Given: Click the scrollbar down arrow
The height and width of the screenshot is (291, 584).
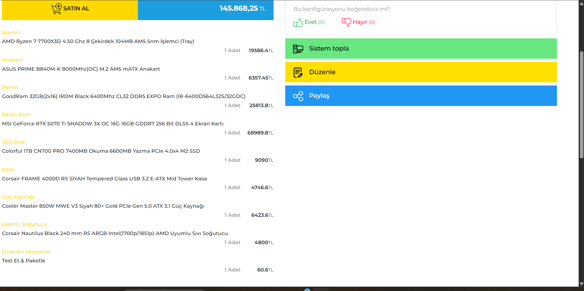Looking at the screenshot, I should point(581,284).
